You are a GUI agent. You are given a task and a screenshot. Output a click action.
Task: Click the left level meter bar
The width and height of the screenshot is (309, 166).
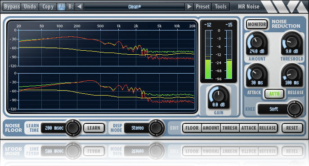208,54
